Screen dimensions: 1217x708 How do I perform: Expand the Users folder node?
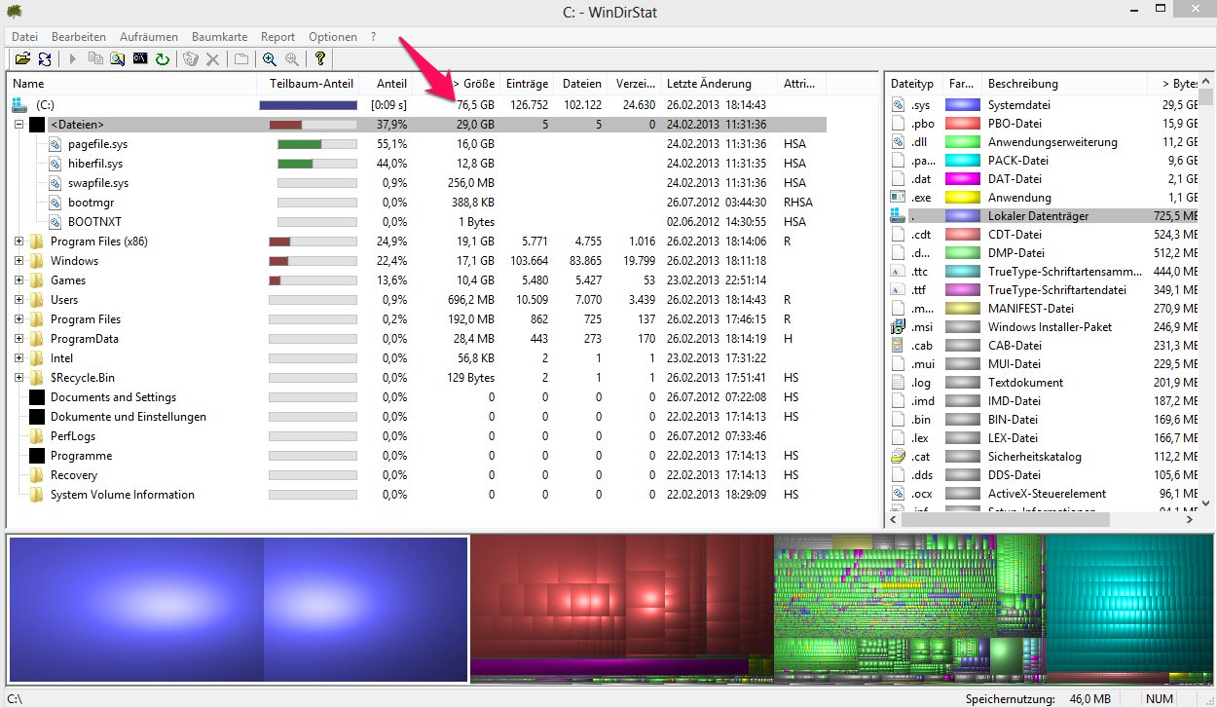[18, 299]
